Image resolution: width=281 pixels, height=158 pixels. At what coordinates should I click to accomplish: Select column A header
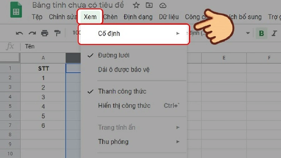click(43, 58)
